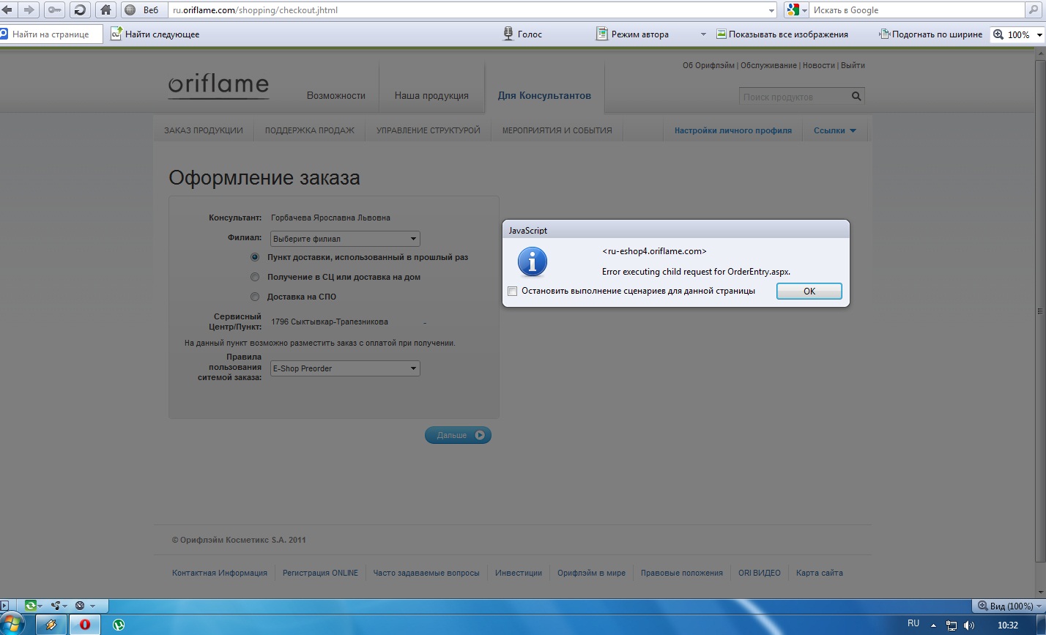This screenshot has height=635, width=1046.
Task: Click the Oriflame logo
Action: pos(218,86)
